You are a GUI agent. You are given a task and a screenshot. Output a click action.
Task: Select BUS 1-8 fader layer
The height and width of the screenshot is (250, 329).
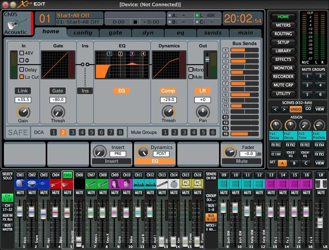click(211, 207)
